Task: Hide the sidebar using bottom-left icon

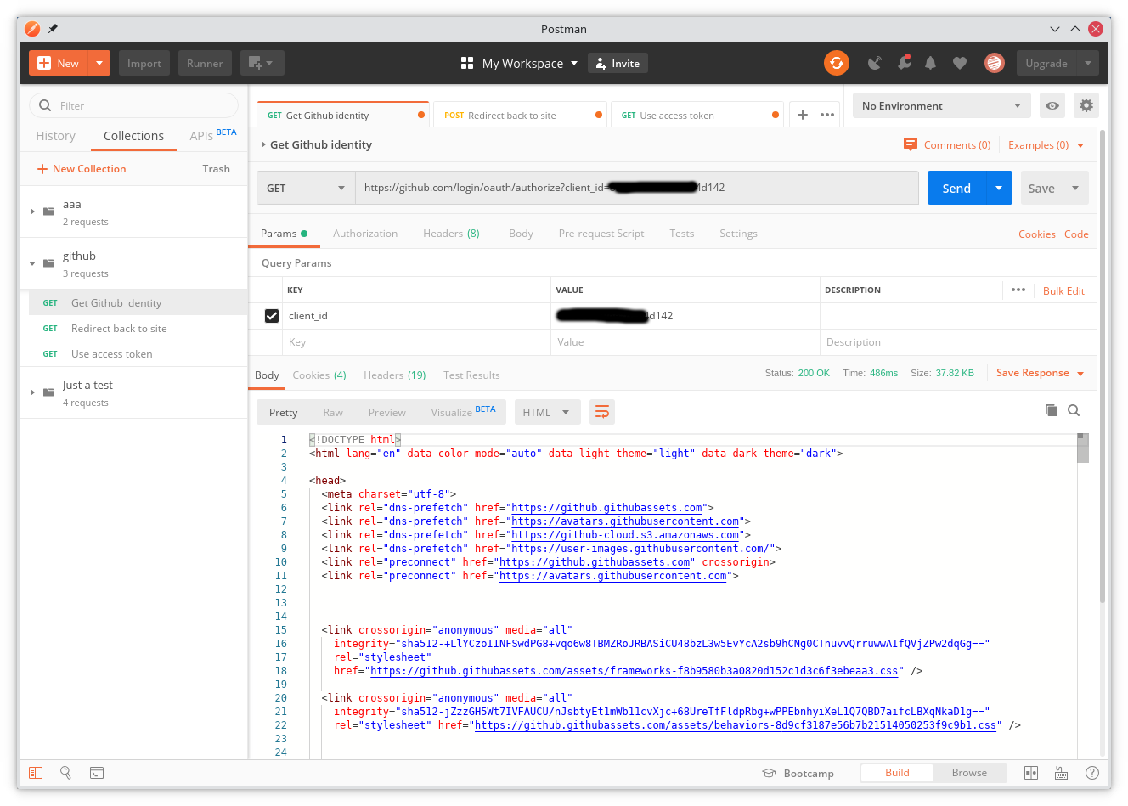Action: click(x=36, y=773)
